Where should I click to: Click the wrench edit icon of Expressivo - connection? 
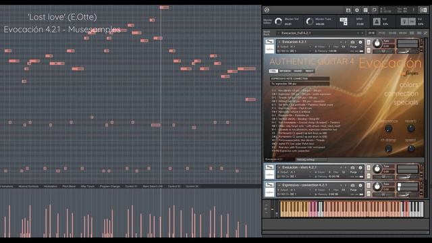pos(269,185)
